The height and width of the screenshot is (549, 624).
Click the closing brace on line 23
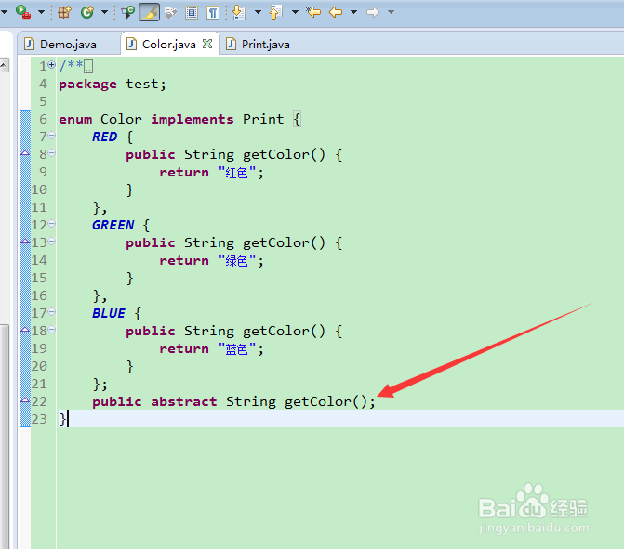click(x=62, y=419)
